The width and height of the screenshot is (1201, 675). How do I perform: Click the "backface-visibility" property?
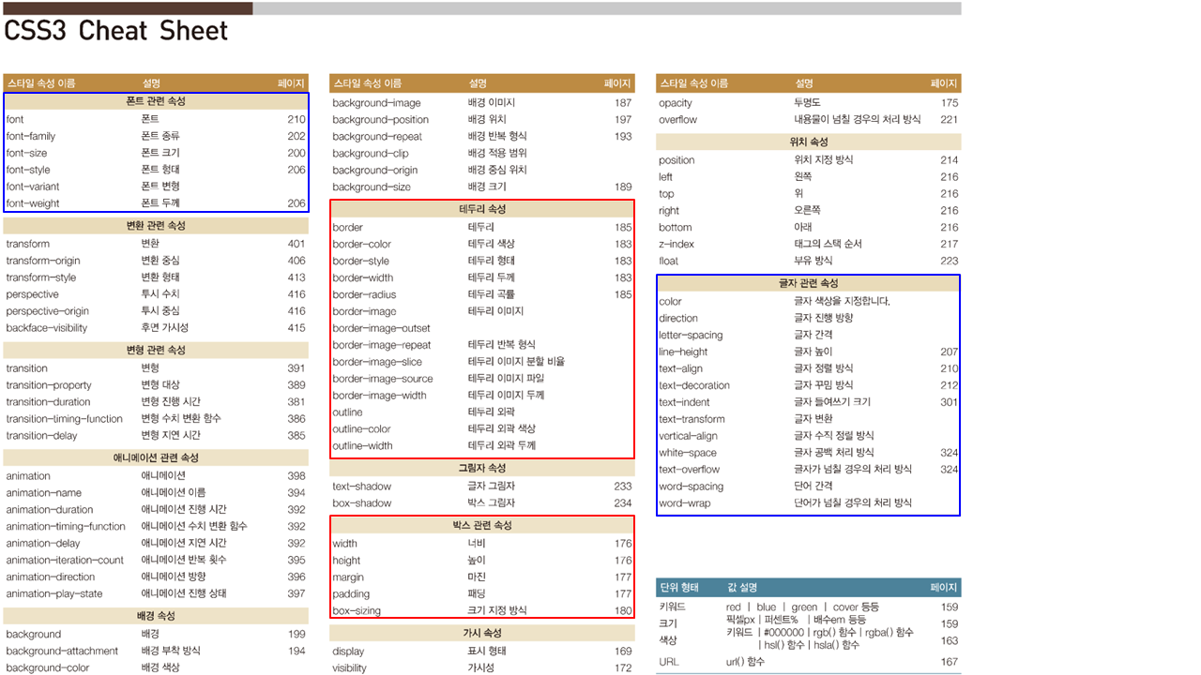point(47,328)
